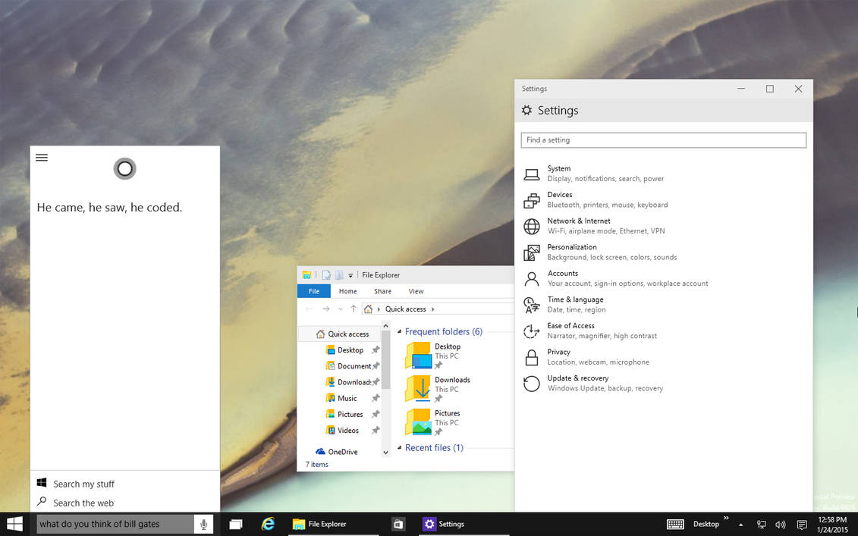The height and width of the screenshot is (536, 858).
Task: Expand the Desktop toolbar chevron on taskbar
Action: click(726, 518)
